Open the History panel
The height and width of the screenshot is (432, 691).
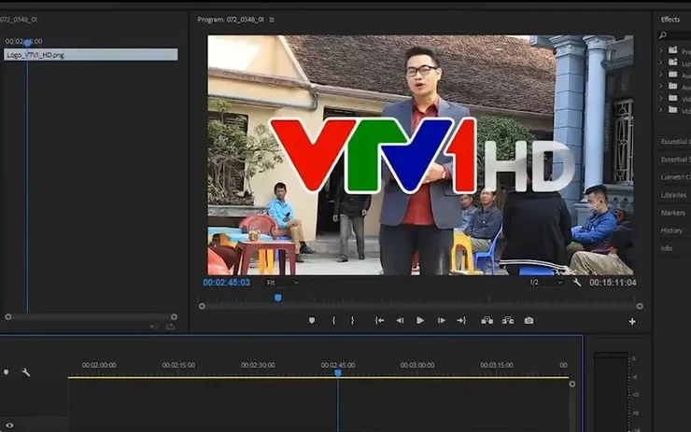(x=671, y=230)
